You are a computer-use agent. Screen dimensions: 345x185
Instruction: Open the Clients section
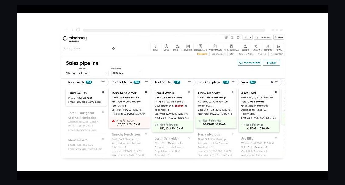click(245, 48)
